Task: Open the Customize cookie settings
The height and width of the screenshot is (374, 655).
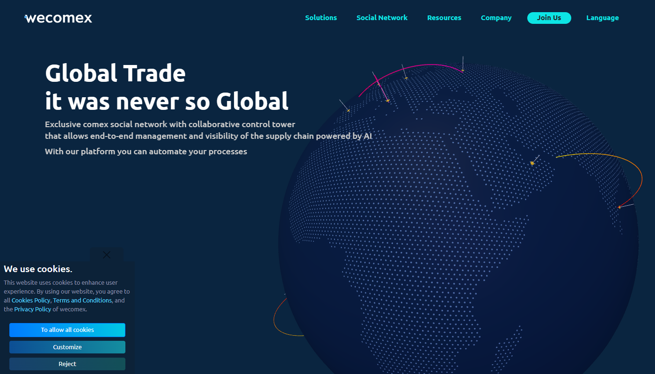Action: click(x=67, y=347)
